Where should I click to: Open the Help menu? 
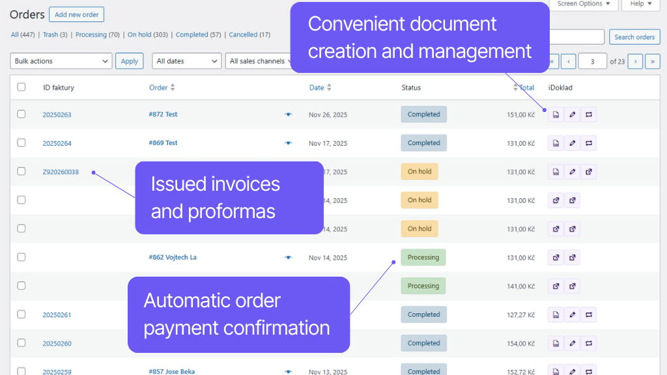tap(640, 3)
